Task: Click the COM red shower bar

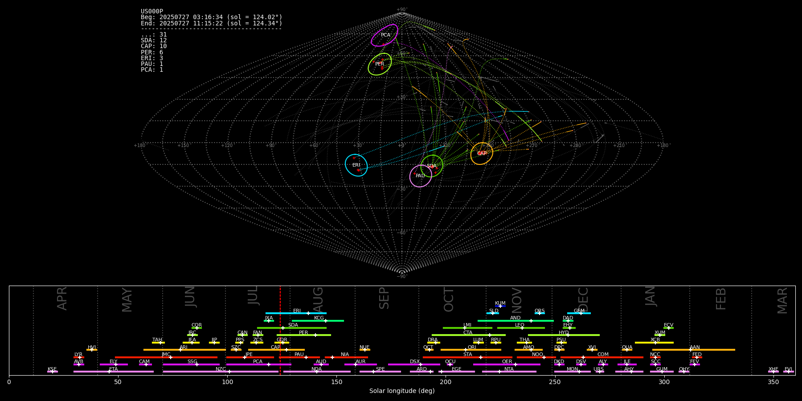Action: (x=602, y=357)
